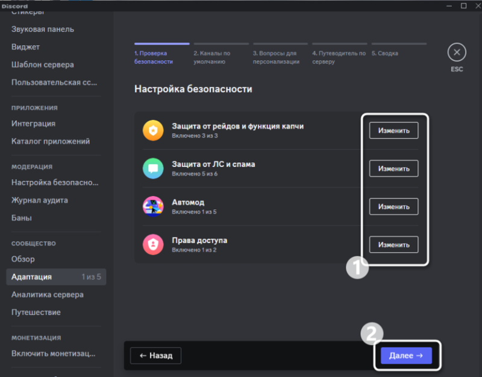The height and width of the screenshot is (377, 482).
Task: Click the pink access rights shield icon
Action: 153,245
